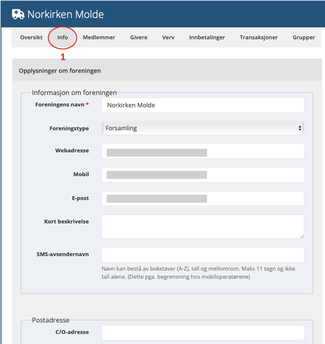Click the SMS-avsendernavn input field
This screenshot has width=325, height=344.
pyautogui.click(x=203, y=255)
